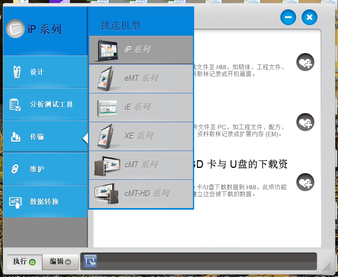This screenshot has height=277, width=338.
Task: Click the 传输 upload icon
Action: click(x=15, y=137)
